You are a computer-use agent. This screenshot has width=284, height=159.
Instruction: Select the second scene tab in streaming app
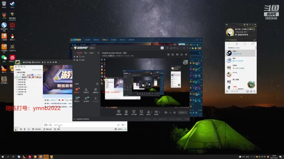point(86,53)
